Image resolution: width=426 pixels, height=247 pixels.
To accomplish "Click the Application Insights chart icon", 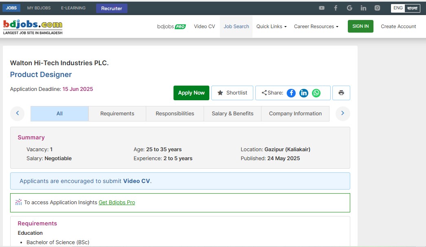I will coord(18,202).
